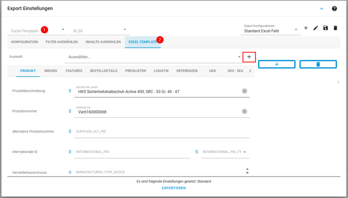
Task: Open the Referenzen sub-tab
Action: (187, 71)
